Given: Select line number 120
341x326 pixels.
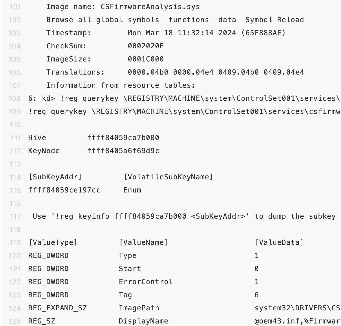Looking at the screenshot, I should 15,256.
